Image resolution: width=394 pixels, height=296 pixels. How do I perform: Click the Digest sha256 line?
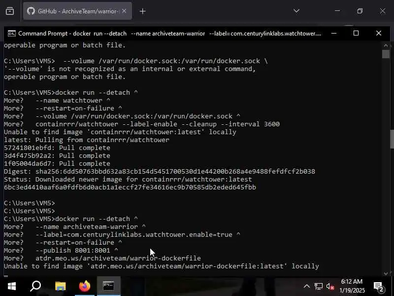click(x=159, y=171)
